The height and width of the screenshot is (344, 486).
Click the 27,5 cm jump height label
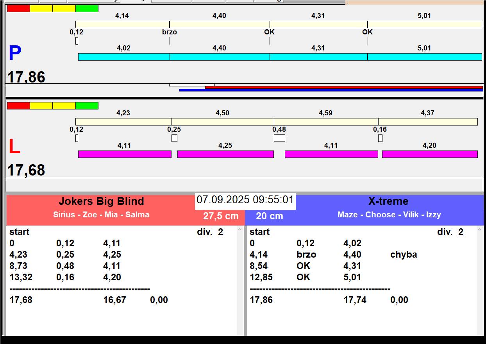click(221, 216)
